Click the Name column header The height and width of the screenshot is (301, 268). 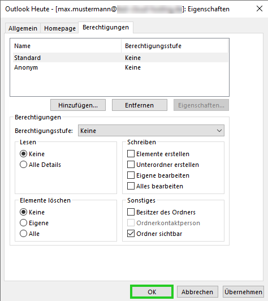(x=67, y=46)
